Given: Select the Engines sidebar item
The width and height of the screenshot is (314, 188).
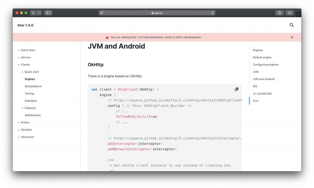Looking at the screenshot, I should [30, 79].
